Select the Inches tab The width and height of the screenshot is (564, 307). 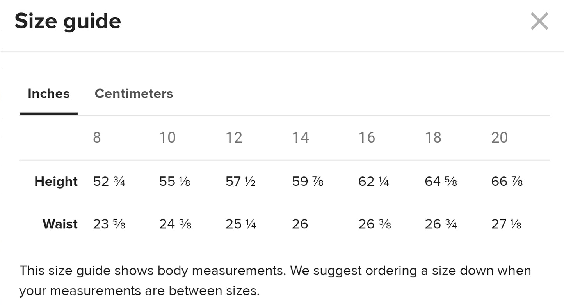(48, 94)
